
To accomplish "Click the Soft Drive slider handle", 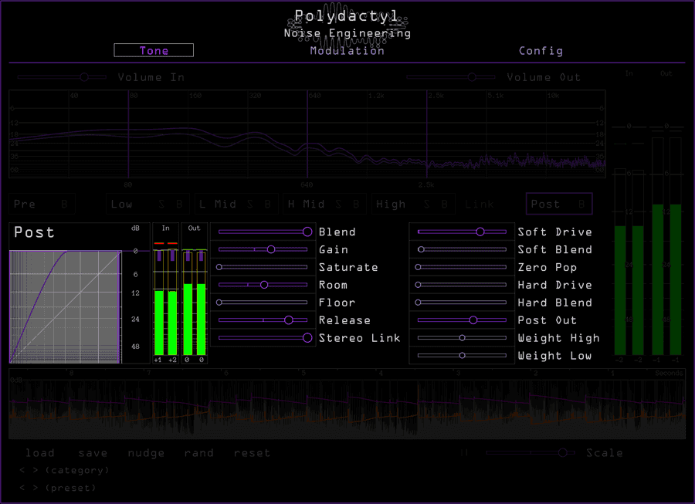I will [480, 232].
